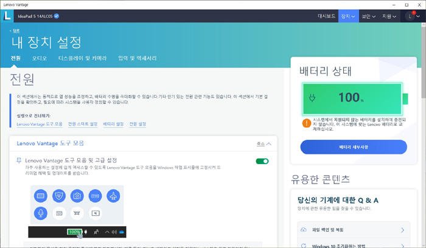Open the 대시보드 dashboard page
Viewport: 426px width, 248px height.
[x=326, y=16]
